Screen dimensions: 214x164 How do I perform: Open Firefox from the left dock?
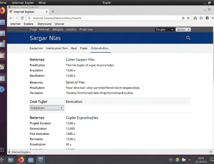click(2, 10)
